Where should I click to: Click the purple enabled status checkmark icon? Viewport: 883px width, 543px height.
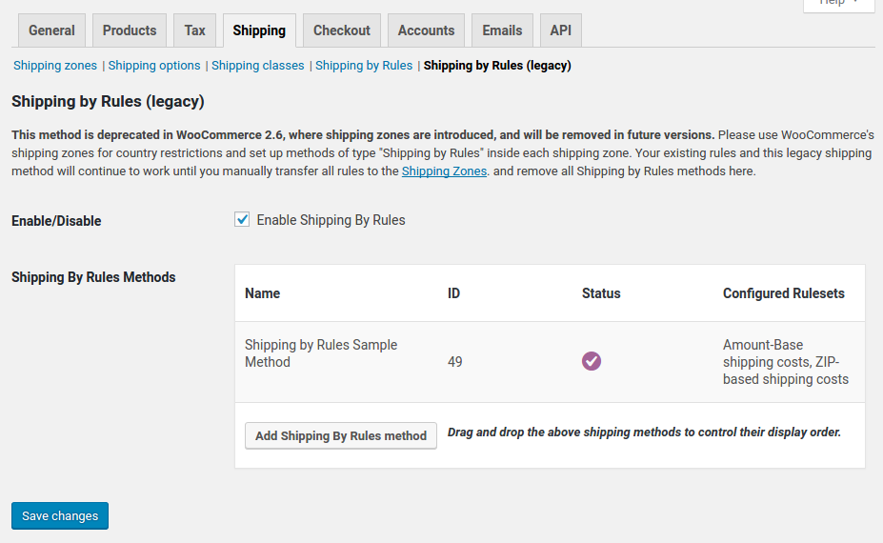592,361
